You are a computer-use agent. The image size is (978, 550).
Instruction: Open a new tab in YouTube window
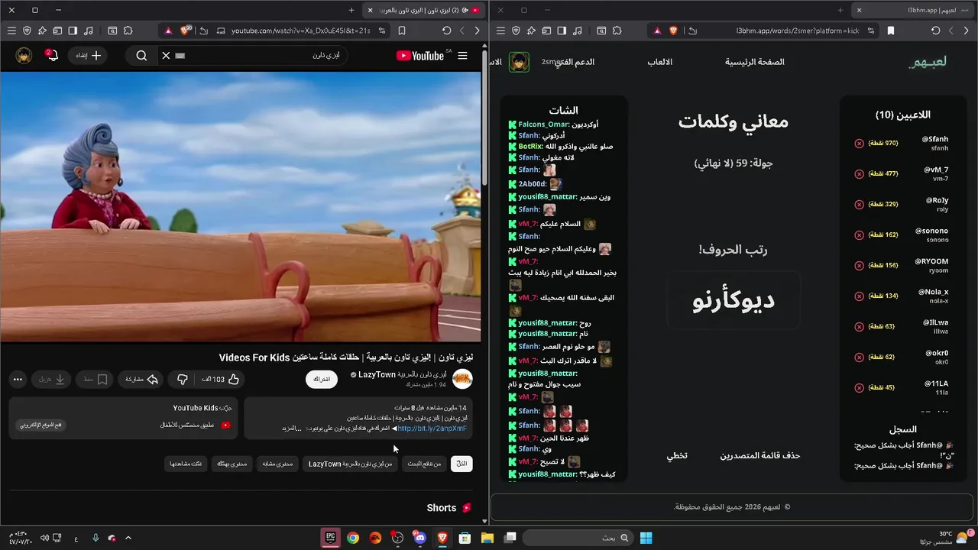point(351,10)
